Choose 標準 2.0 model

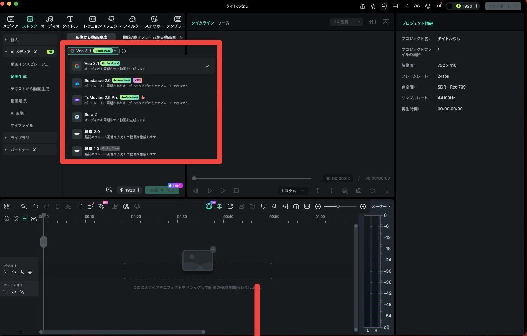coord(142,134)
